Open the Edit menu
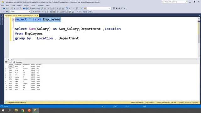This screenshot has height=113, width=201. pos(8,5)
